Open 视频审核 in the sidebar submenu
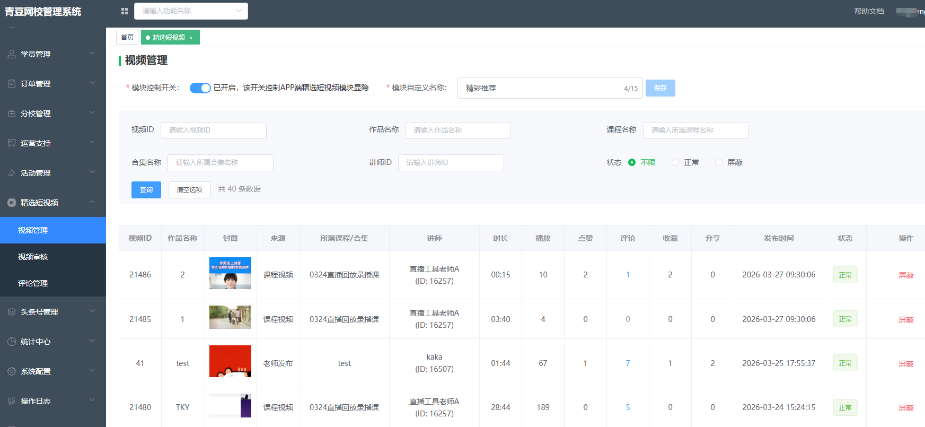This screenshot has height=427, width=925. tap(33, 257)
